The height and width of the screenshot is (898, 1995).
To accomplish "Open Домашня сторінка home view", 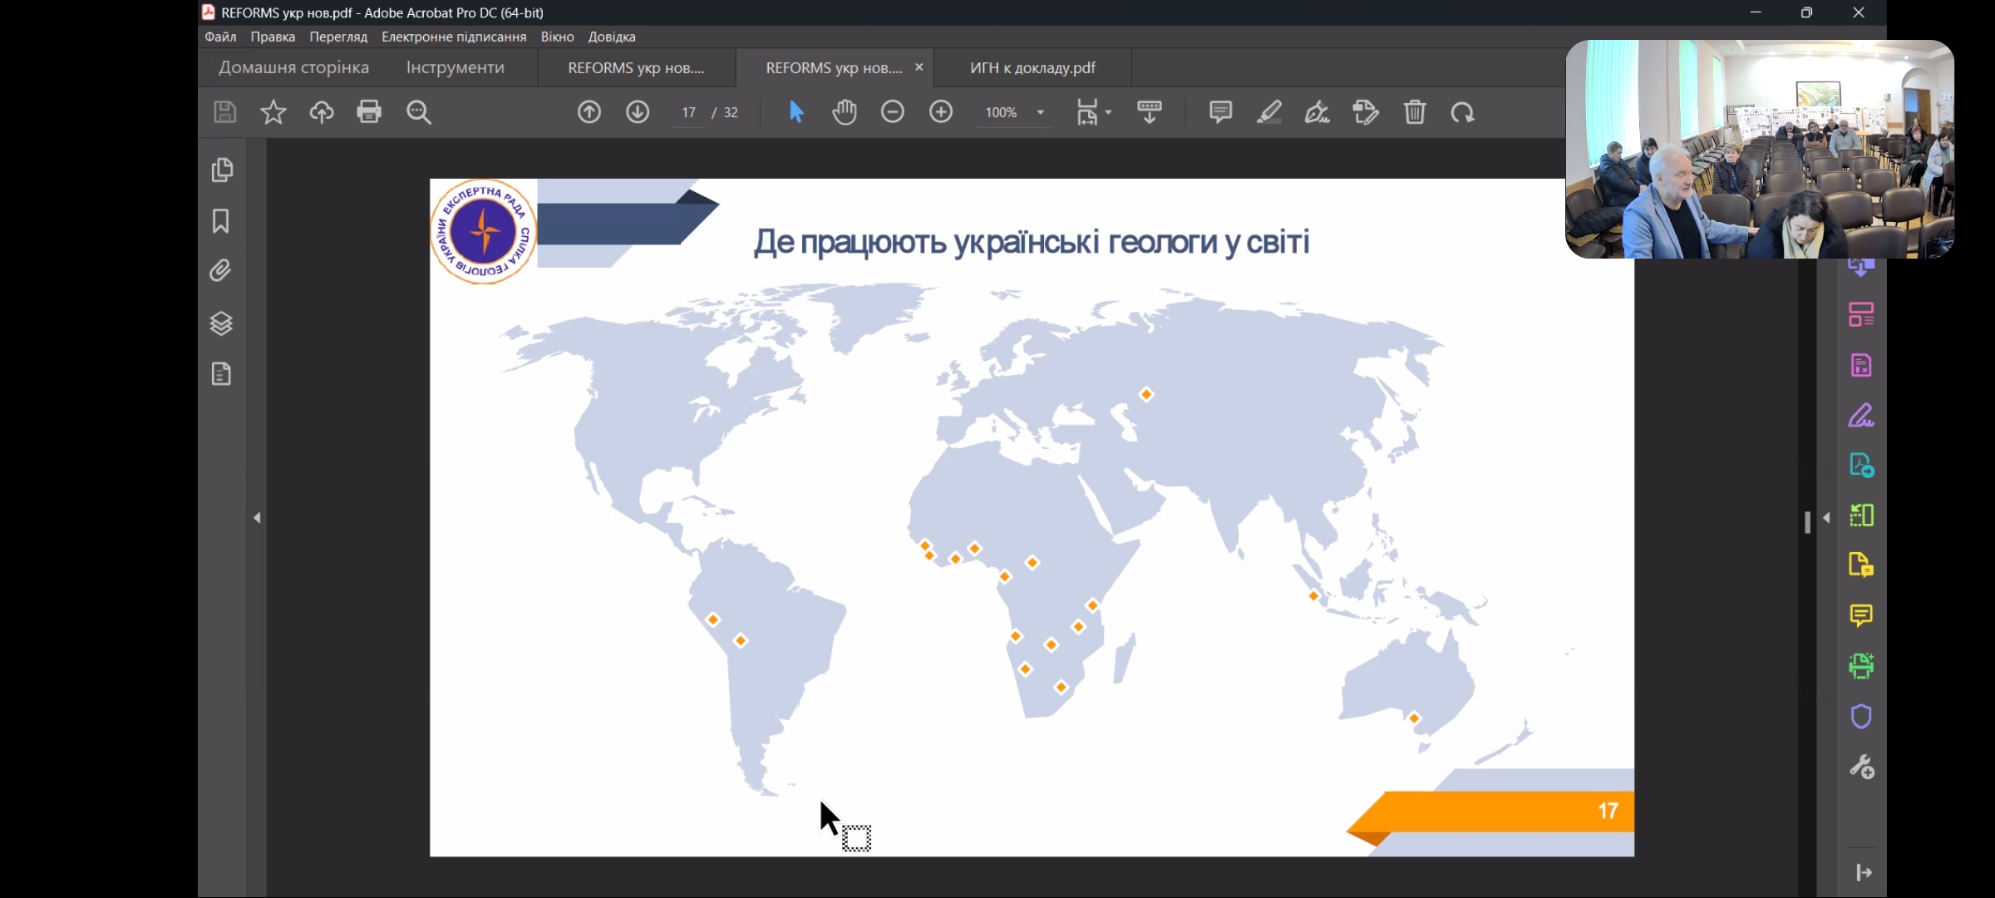I will coord(293,67).
